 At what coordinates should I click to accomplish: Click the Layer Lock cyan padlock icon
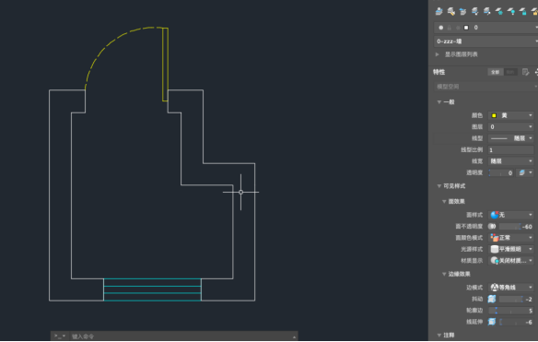[x=523, y=11]
